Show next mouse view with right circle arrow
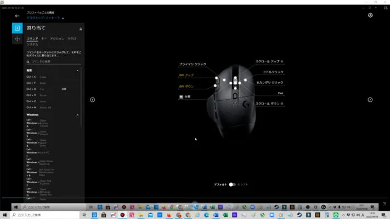Screen dimensions: 390x219 point(370,100)
